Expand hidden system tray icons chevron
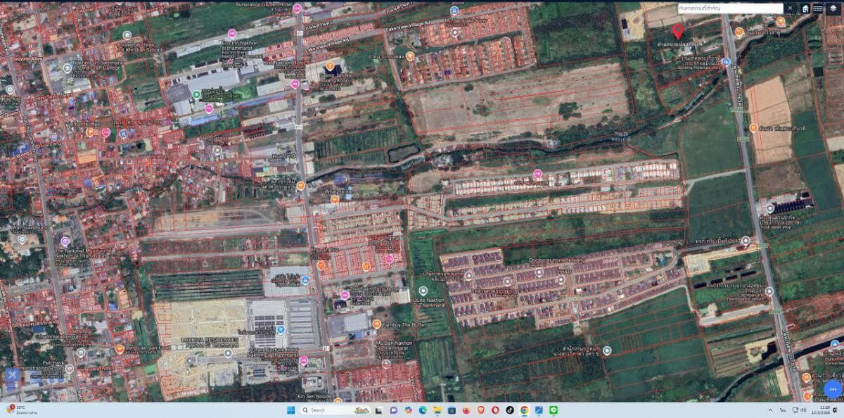This screenshot has width=844, height=418. (x=771, y=410)
